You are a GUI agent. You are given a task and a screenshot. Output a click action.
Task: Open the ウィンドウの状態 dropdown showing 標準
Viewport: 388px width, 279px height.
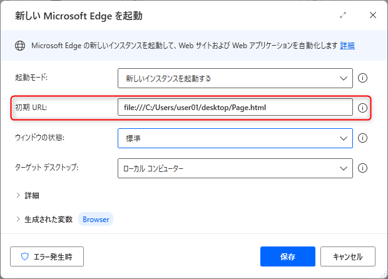[x=235, y=138]
